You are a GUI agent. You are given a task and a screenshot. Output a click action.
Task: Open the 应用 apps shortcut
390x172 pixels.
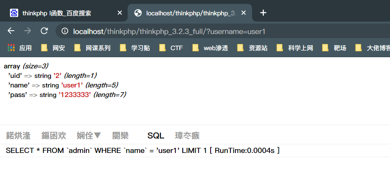[x=19, y=48]
